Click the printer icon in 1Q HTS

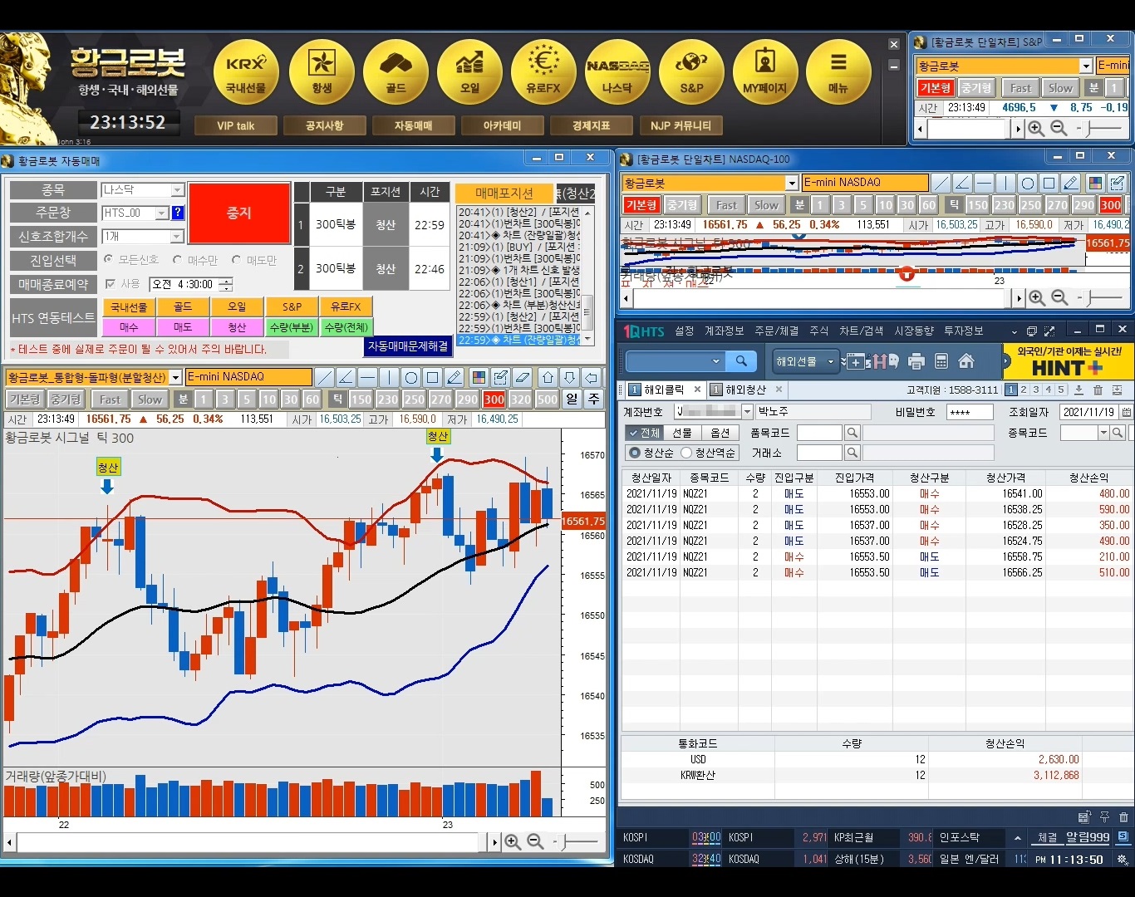(x=916, y=361)
